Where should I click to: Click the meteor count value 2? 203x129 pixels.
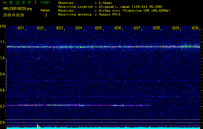(46, 15)
